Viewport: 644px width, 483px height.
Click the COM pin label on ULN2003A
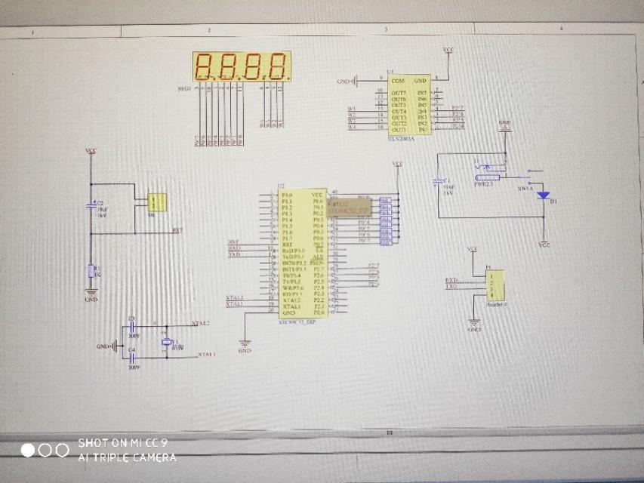(x=398, y=81)
